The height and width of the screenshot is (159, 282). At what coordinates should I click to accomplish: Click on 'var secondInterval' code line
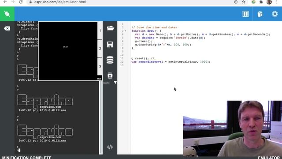click(171, 62)
